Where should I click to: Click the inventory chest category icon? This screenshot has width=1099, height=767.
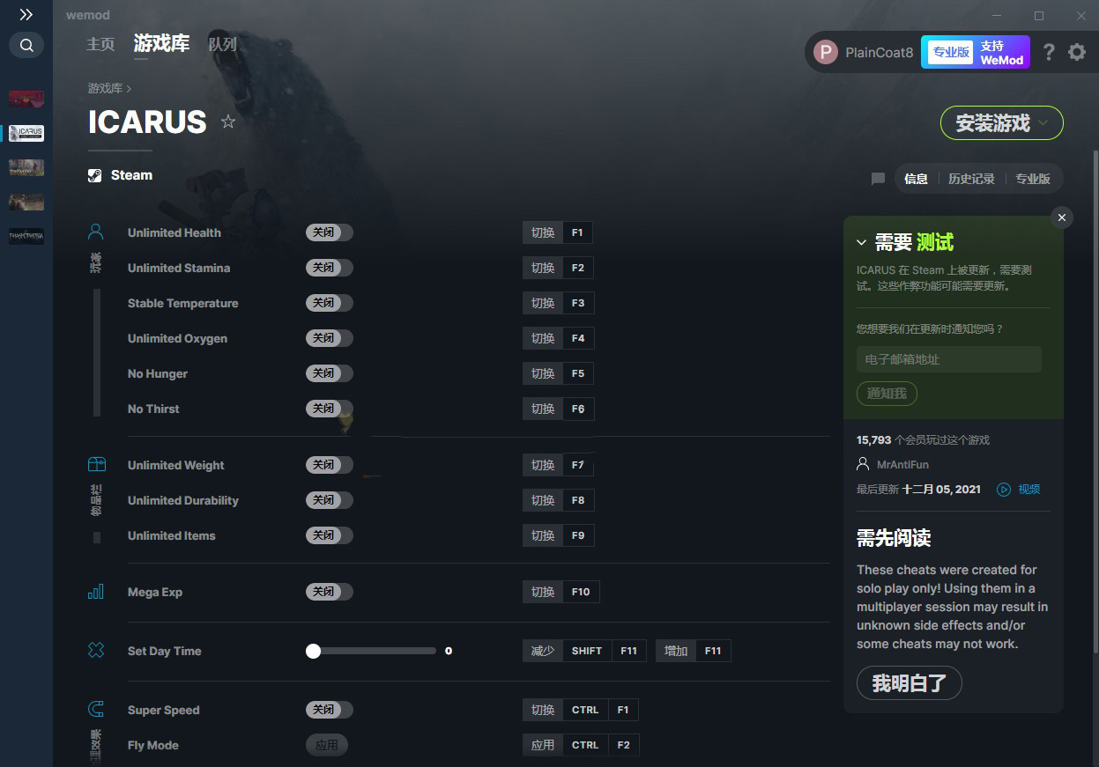(x=96, y=465)
